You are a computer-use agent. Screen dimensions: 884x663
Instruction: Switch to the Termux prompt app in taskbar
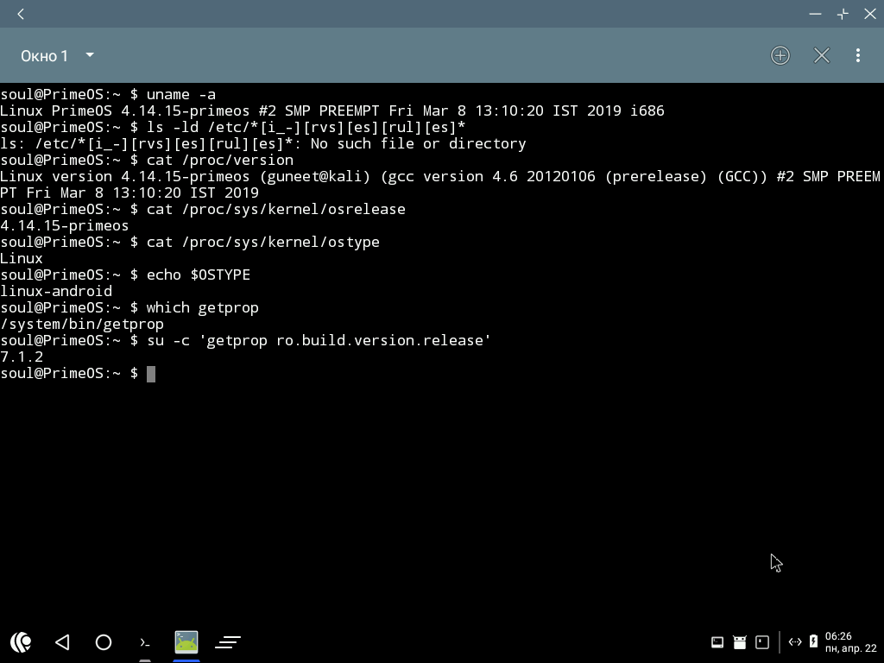coord(145,642)
